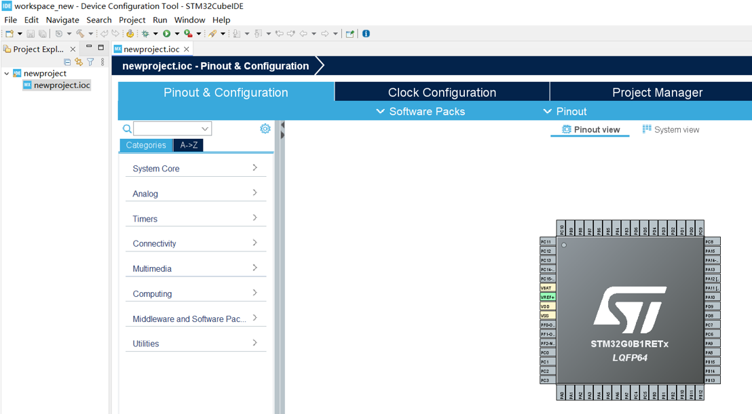Expand the Analog category

point(195,193)
